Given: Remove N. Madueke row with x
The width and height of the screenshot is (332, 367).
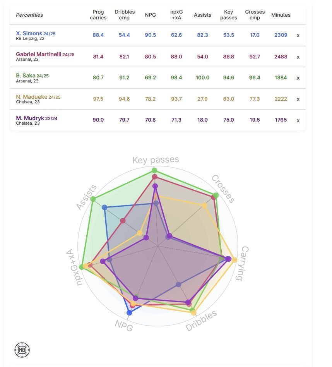Looking at the screenshot, I should tap(298, 99).
